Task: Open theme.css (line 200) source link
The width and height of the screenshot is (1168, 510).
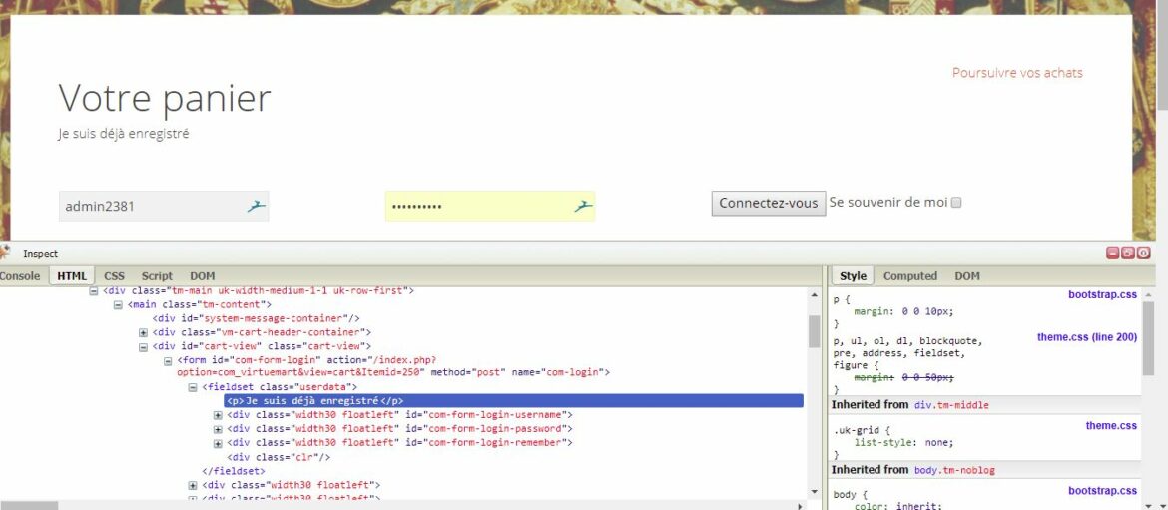Action: point(1086,337)
